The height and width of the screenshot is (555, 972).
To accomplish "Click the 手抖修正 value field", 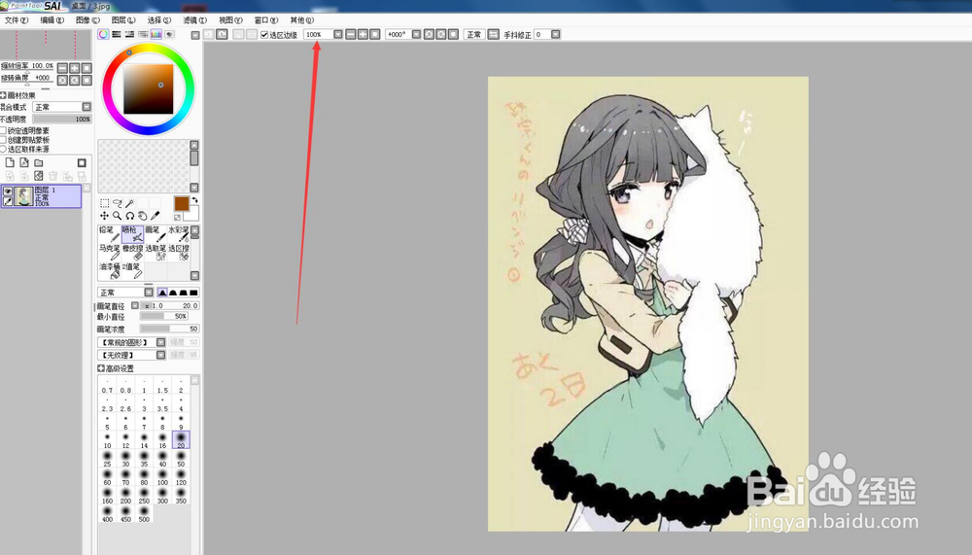I will pos(542,34).
